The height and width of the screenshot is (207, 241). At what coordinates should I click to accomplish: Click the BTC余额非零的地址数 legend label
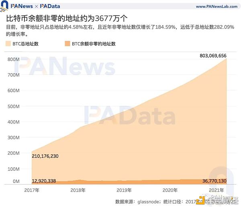coord(94,44)
